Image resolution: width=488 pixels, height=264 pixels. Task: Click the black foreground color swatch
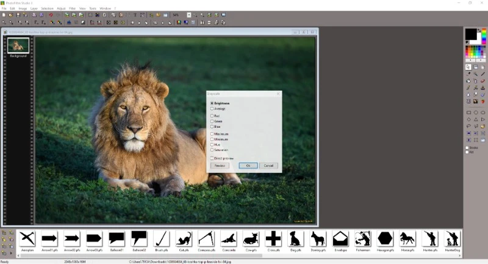[x=471, y=33]
